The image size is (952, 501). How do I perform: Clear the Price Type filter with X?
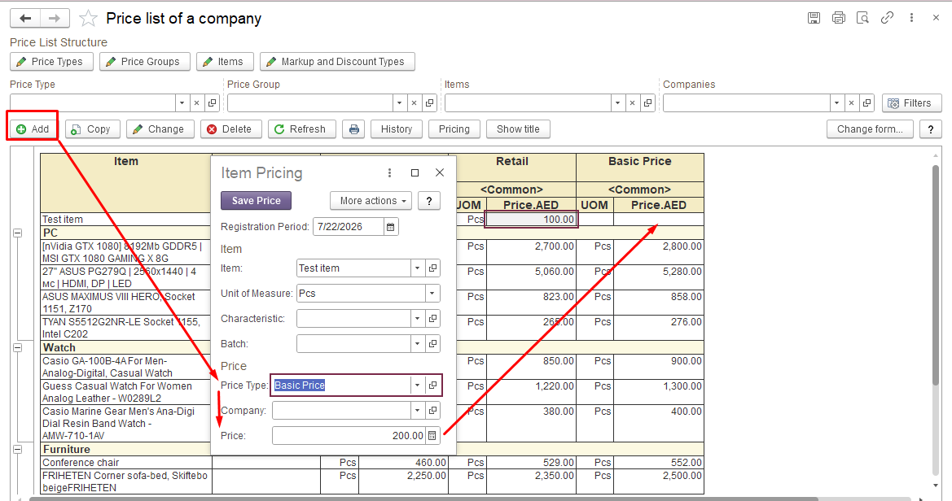pos(197,103)
